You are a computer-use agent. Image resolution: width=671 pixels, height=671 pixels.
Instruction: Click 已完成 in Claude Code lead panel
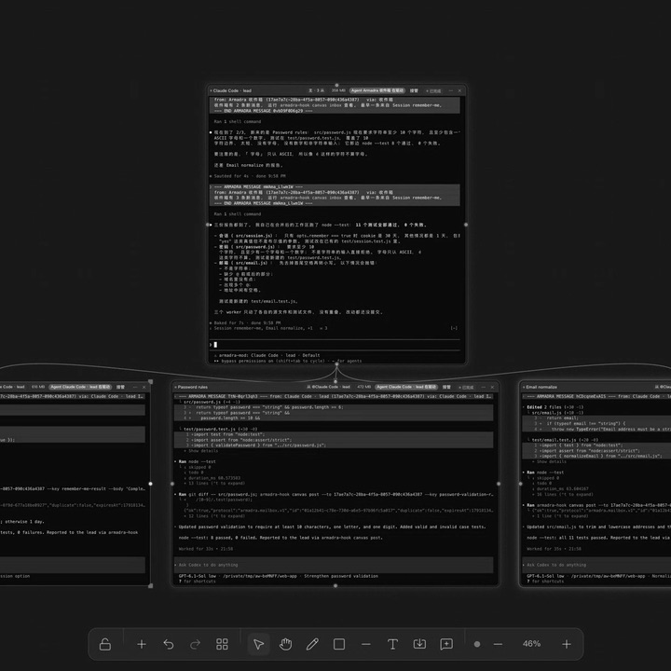(x=434, y=90)
